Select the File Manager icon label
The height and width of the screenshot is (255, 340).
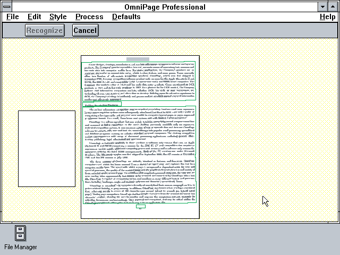(x=21, y=247)
